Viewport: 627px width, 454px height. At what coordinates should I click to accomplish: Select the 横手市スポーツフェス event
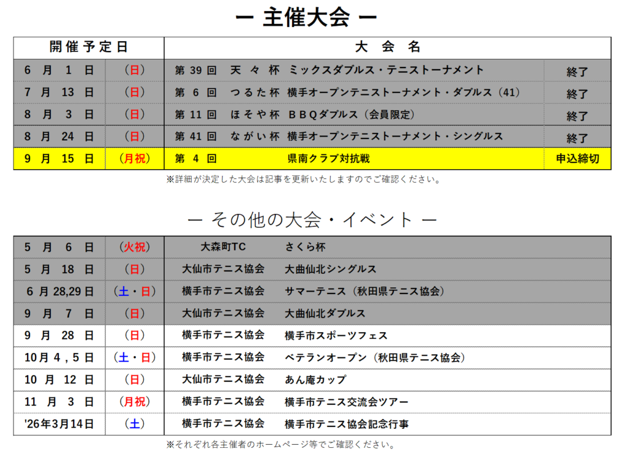click(336, 336)
